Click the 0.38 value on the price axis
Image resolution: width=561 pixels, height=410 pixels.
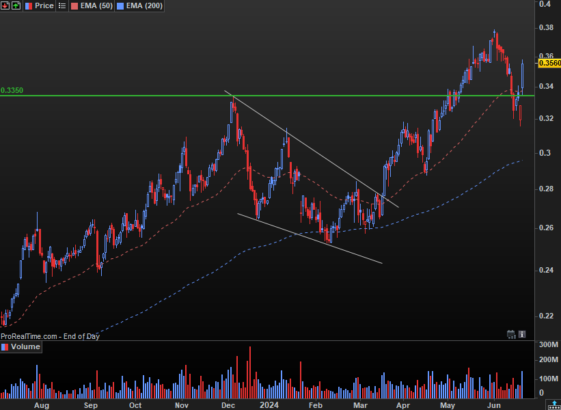pyautogui.click(x=547, y=27)
